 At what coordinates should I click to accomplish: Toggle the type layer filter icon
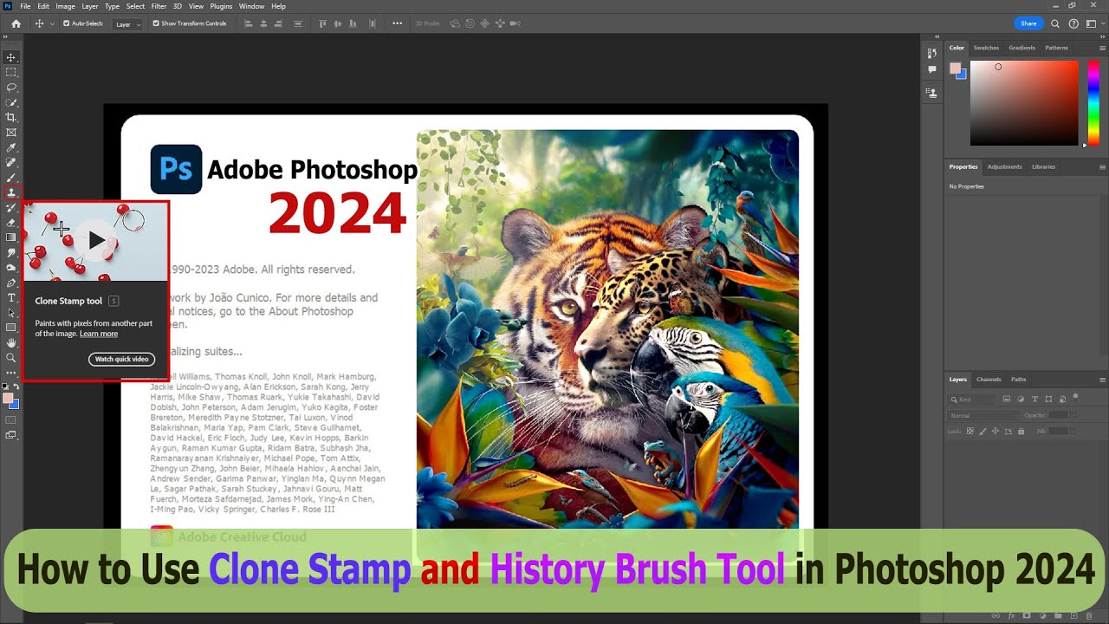coord(1034,400)
